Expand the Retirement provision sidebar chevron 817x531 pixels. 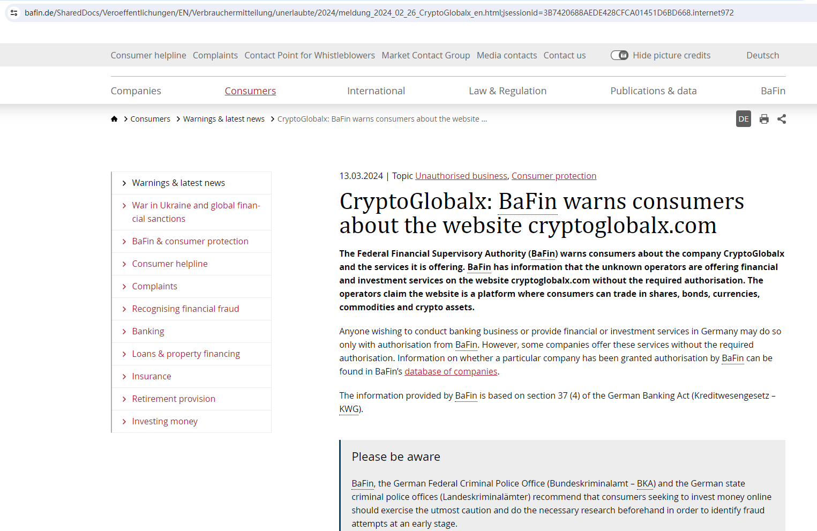click(x=124, y=399)
